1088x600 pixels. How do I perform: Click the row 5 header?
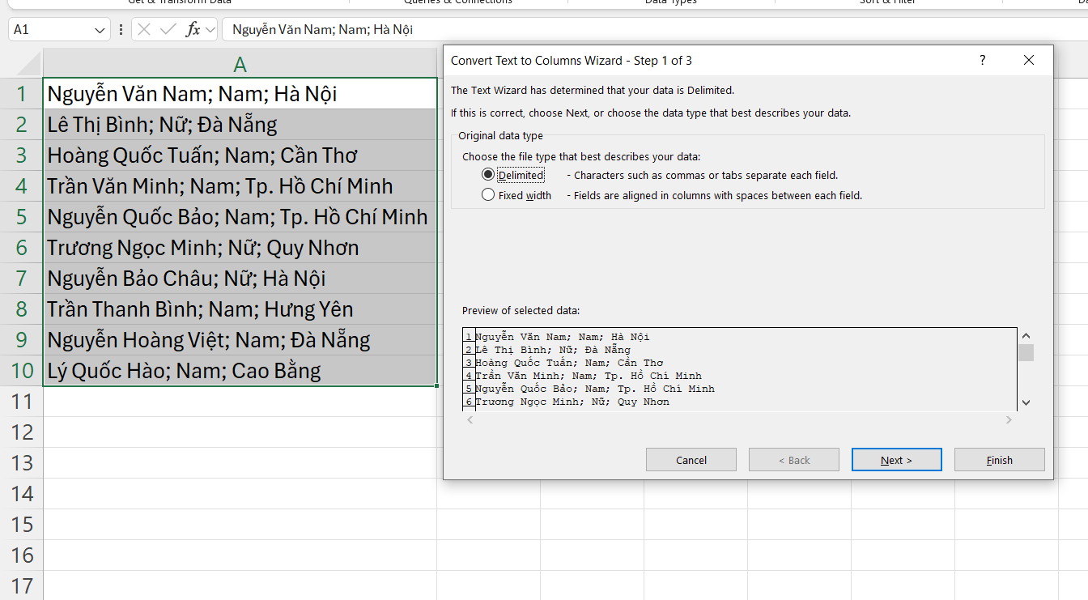(21, 216)
